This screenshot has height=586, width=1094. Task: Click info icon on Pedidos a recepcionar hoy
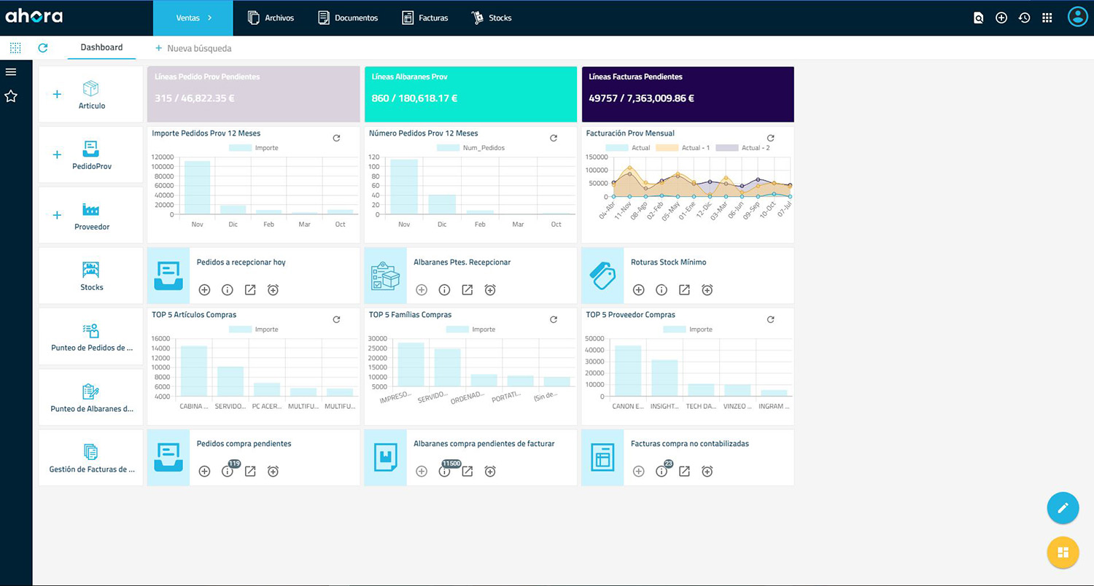coord(227,290)
